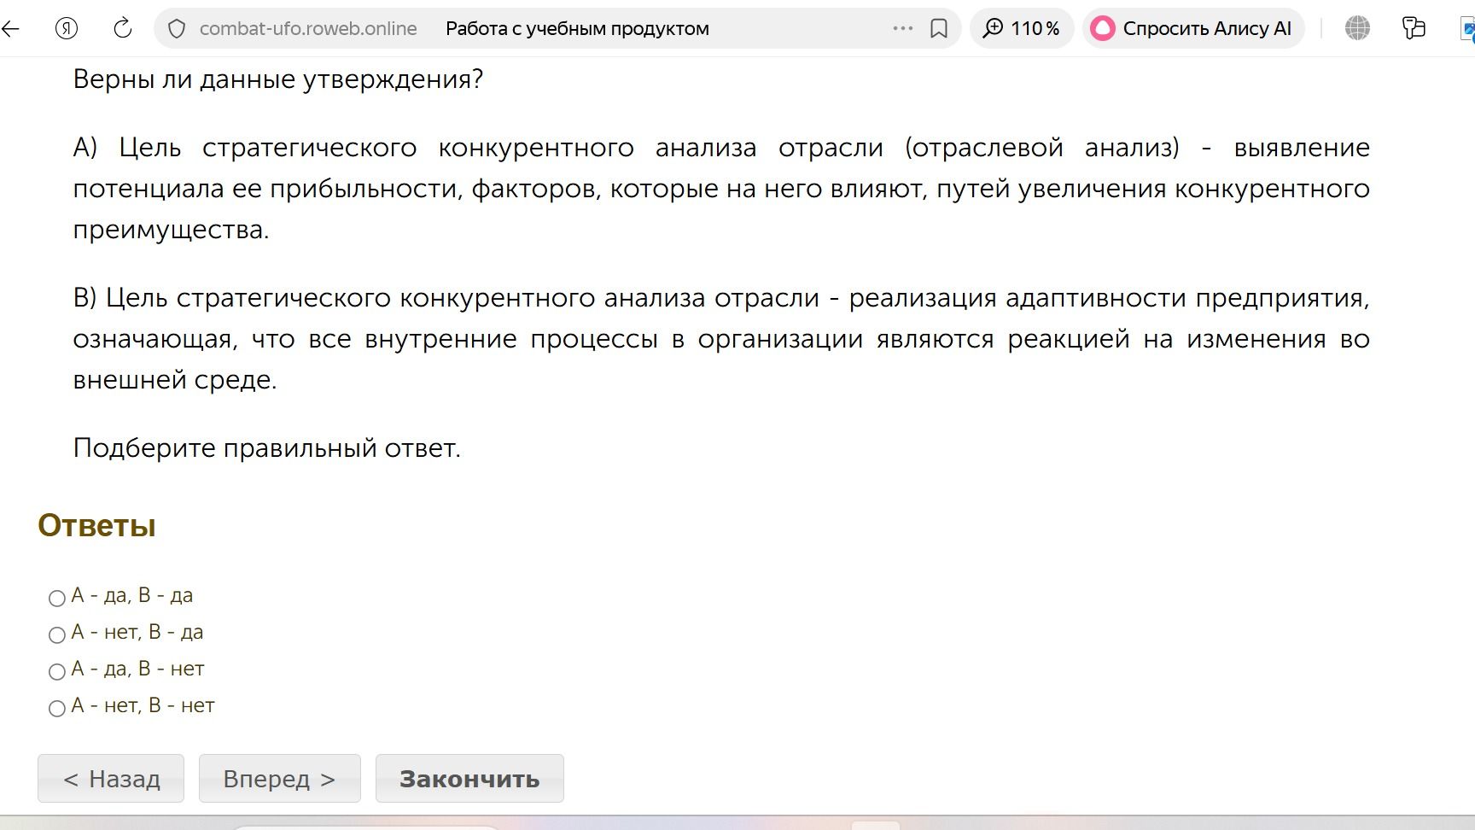Open the three-dots page menu
The image size is (1475, 830).
coord(902,28)
